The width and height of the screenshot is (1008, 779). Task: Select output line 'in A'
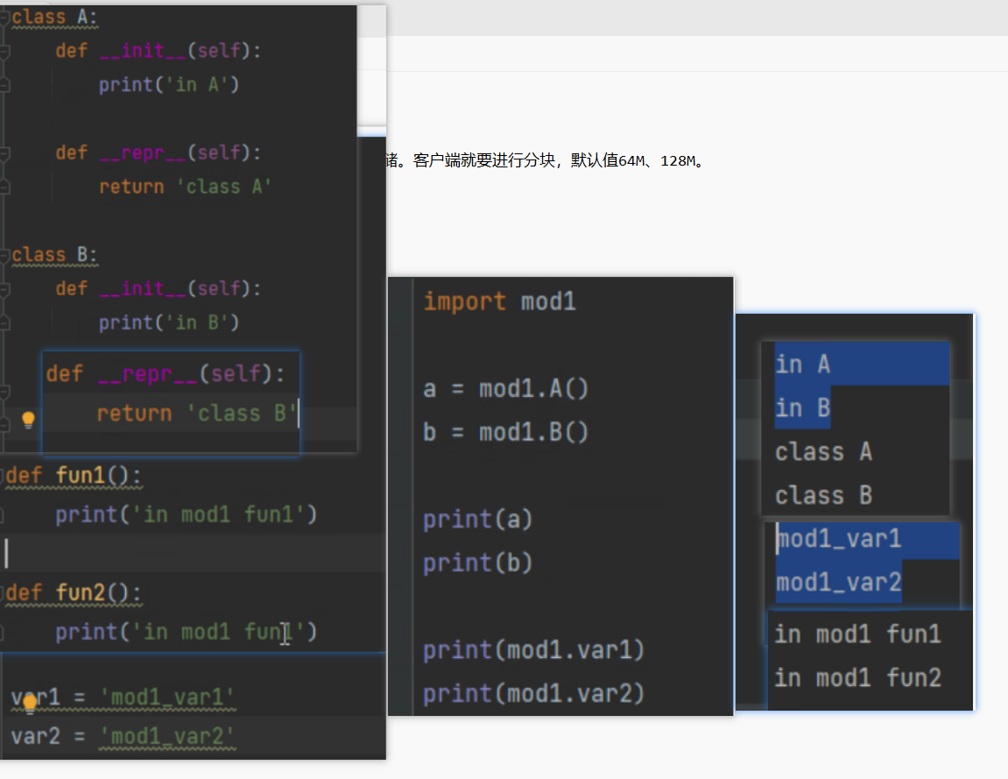pos(802,365)
